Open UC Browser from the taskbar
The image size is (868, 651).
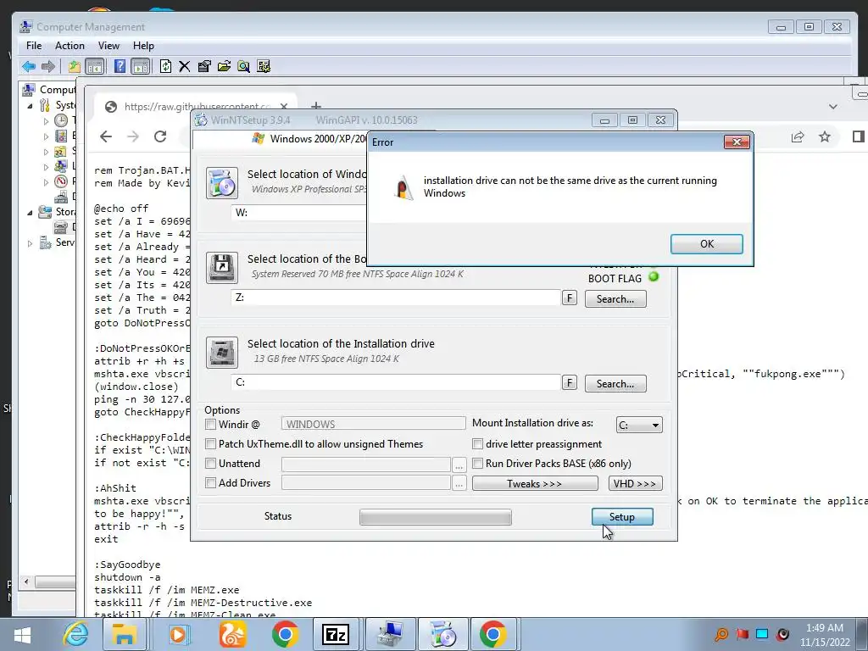point(232,634)
